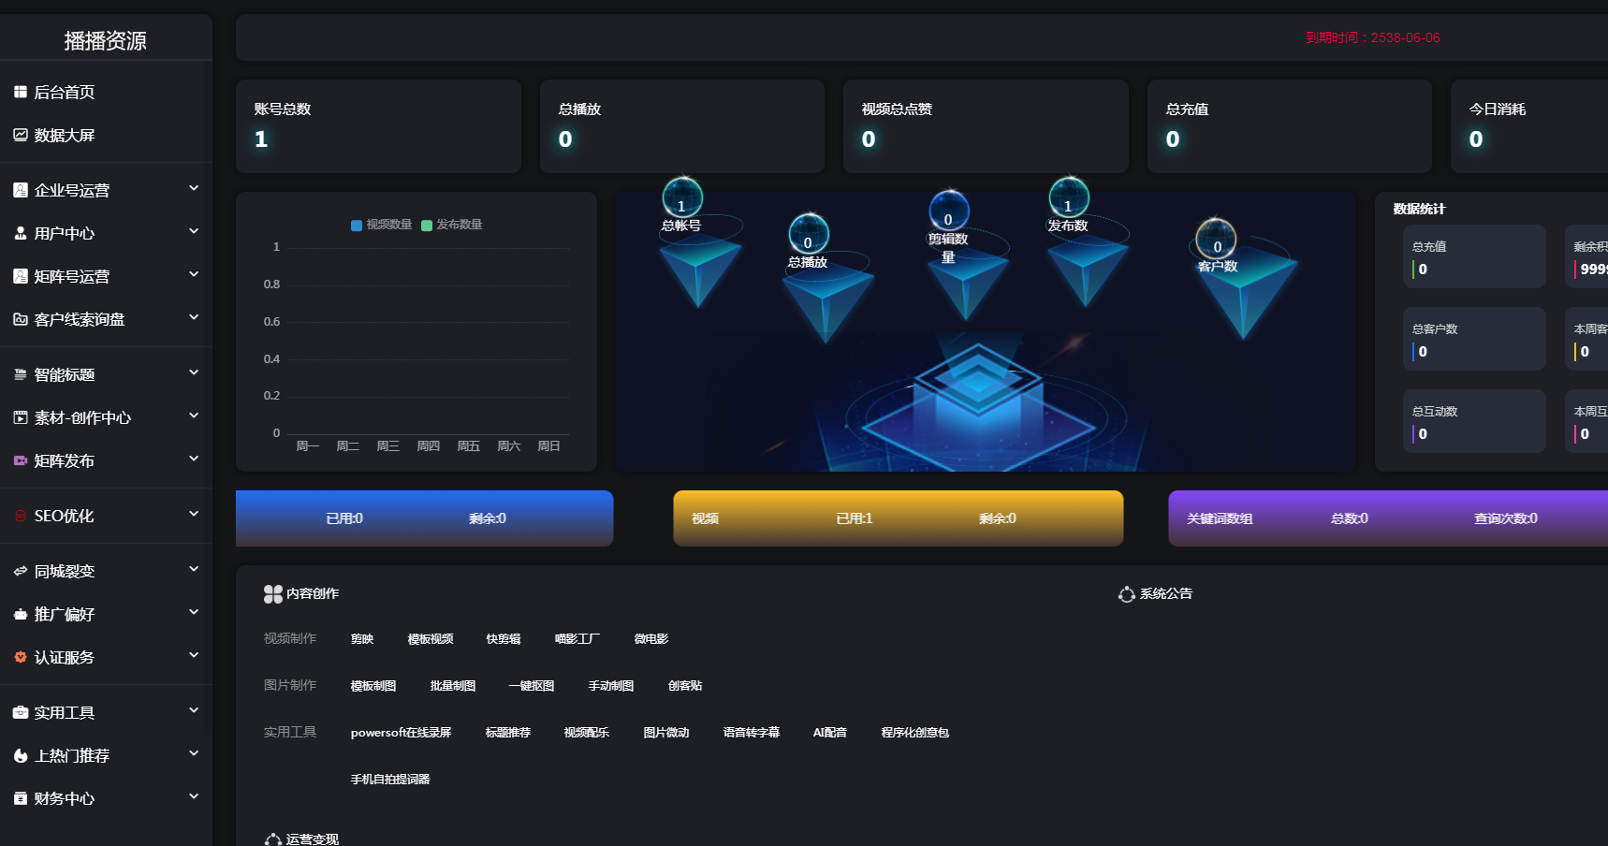Click the 用户中心 person icon
The image size is (1608, 846).
pyautogui.click(x=21, y=233)
